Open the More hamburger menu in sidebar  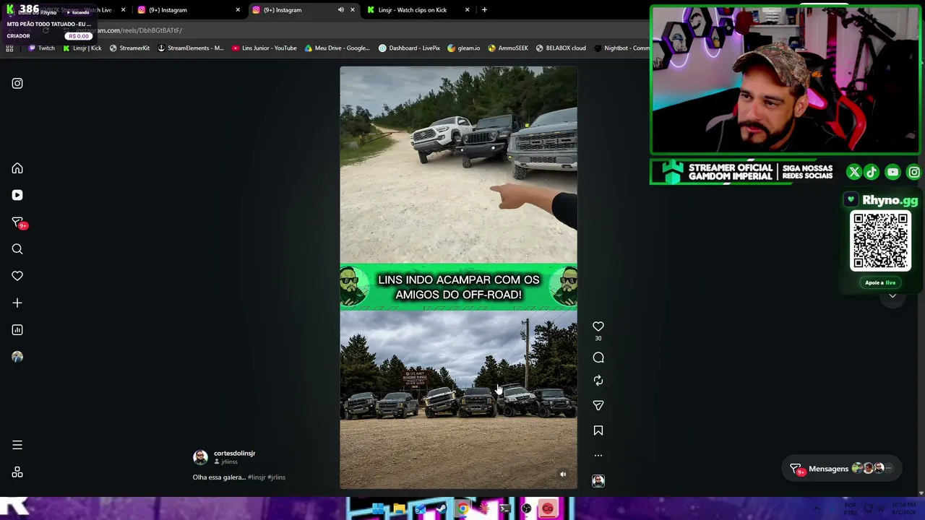(x=17, y=445)
